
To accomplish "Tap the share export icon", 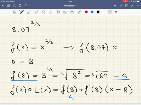I will click(x=26, y=6).
